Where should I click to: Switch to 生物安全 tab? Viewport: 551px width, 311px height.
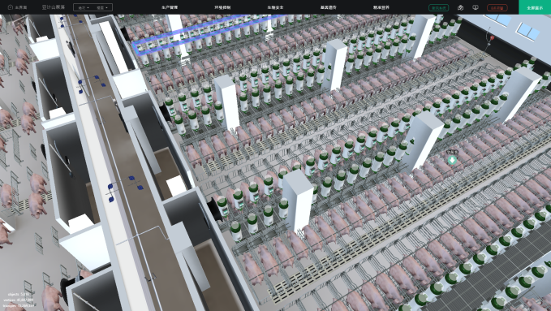tap(275, 7)
